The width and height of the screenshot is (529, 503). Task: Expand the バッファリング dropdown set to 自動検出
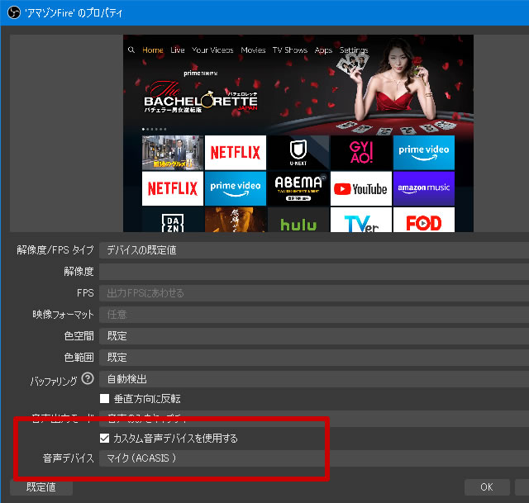pyautogui.click(x=314, y=379)
